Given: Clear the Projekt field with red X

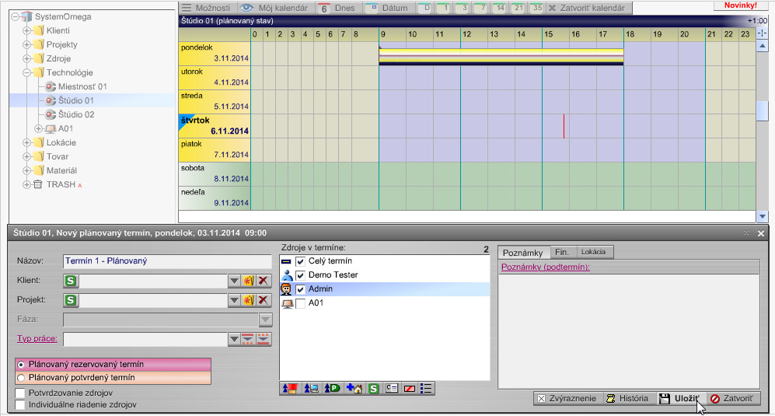Looking at the screenshot, I should [x=264, y=300].
